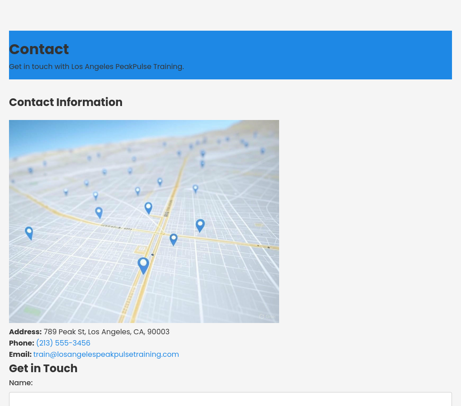The image size is (461, 406).
Task: Click the map pin nearest the map's left edge
Action: [29, 233]
